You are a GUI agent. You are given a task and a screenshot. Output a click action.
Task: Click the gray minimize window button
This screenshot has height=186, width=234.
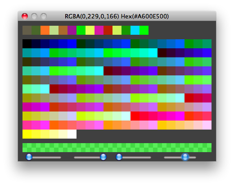tap(34, 16)
